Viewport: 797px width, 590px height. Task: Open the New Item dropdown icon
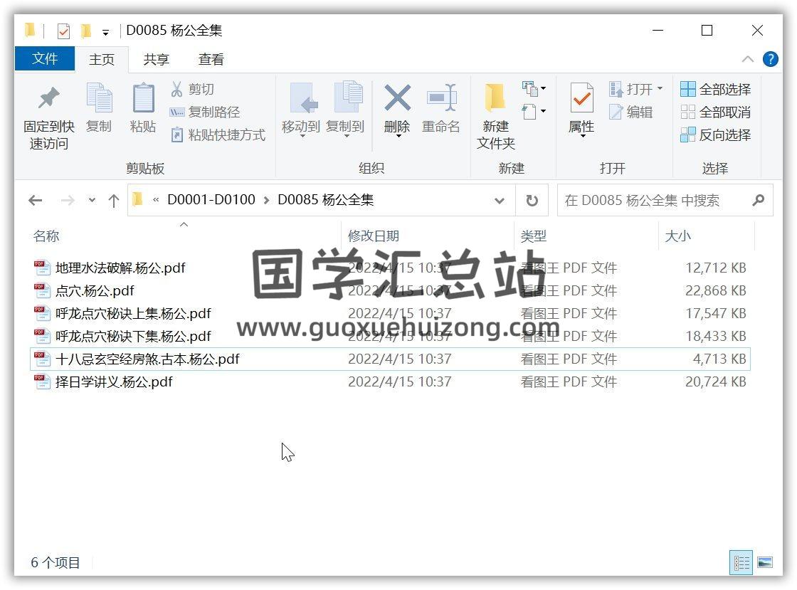point(534,89)
